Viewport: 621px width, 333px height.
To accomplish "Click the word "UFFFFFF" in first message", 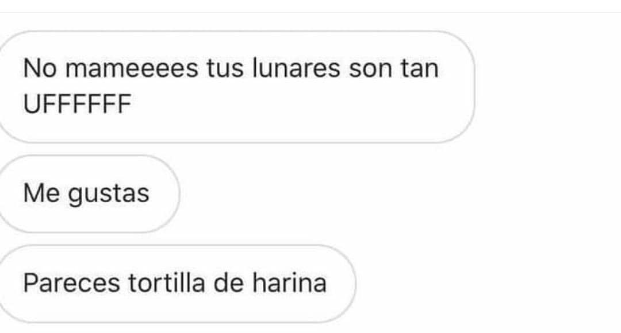I will (x=77, y=104).
